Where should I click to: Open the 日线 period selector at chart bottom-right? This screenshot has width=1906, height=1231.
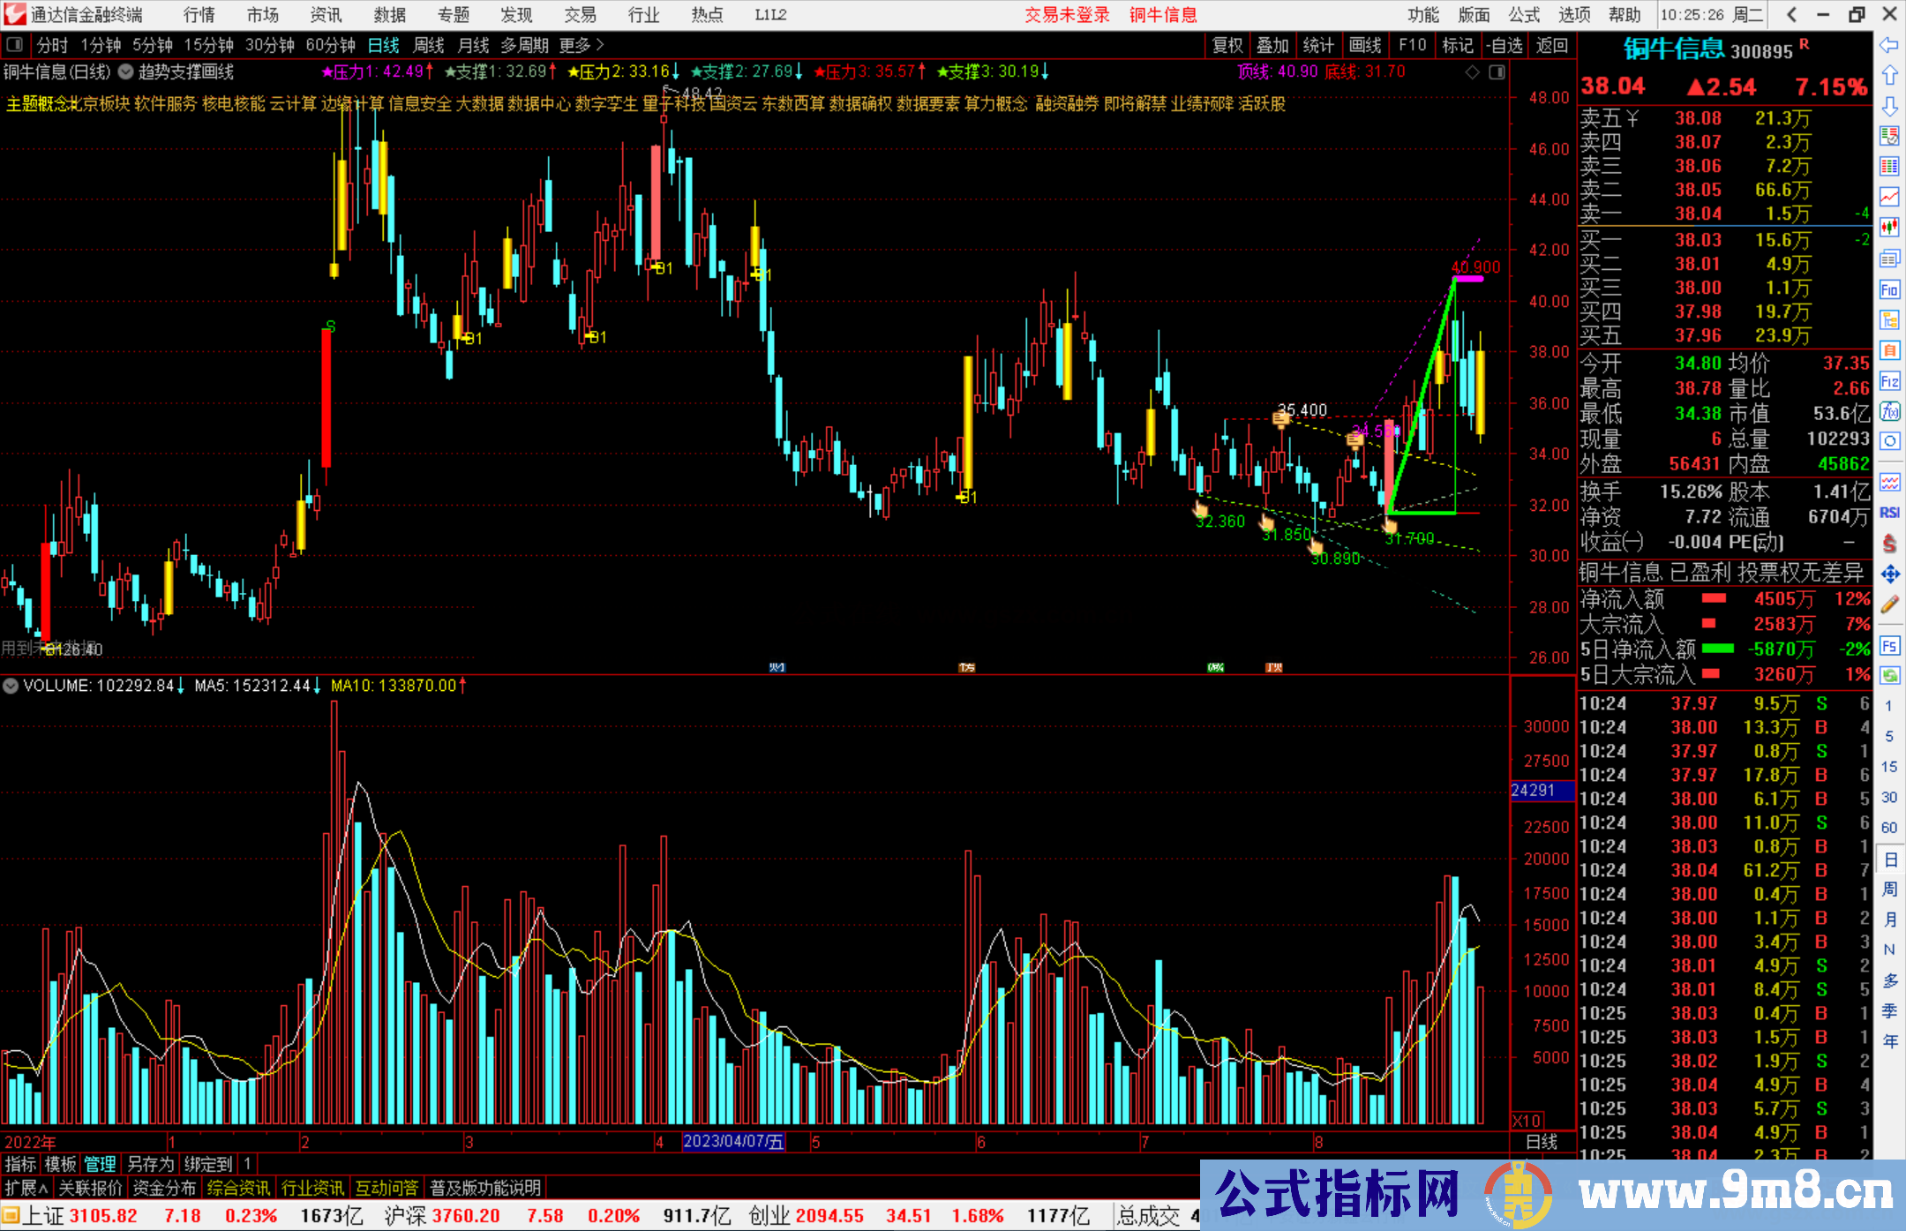click(1542, 1142)
